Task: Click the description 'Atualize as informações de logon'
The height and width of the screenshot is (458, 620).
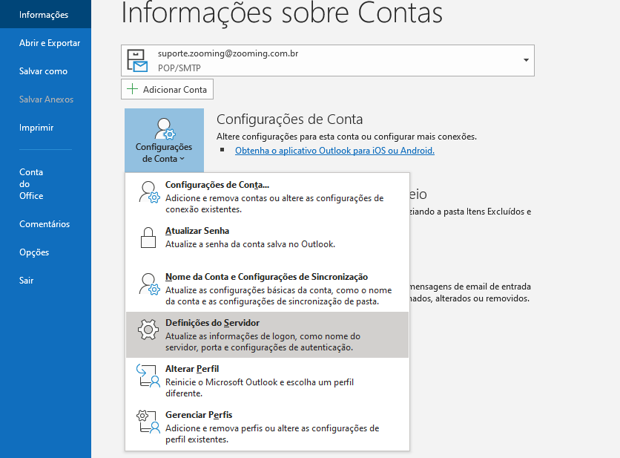Action: point(263,341)
